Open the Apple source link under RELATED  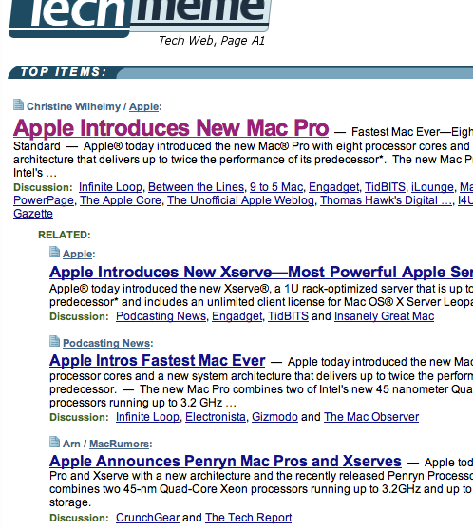click(78, 254)
